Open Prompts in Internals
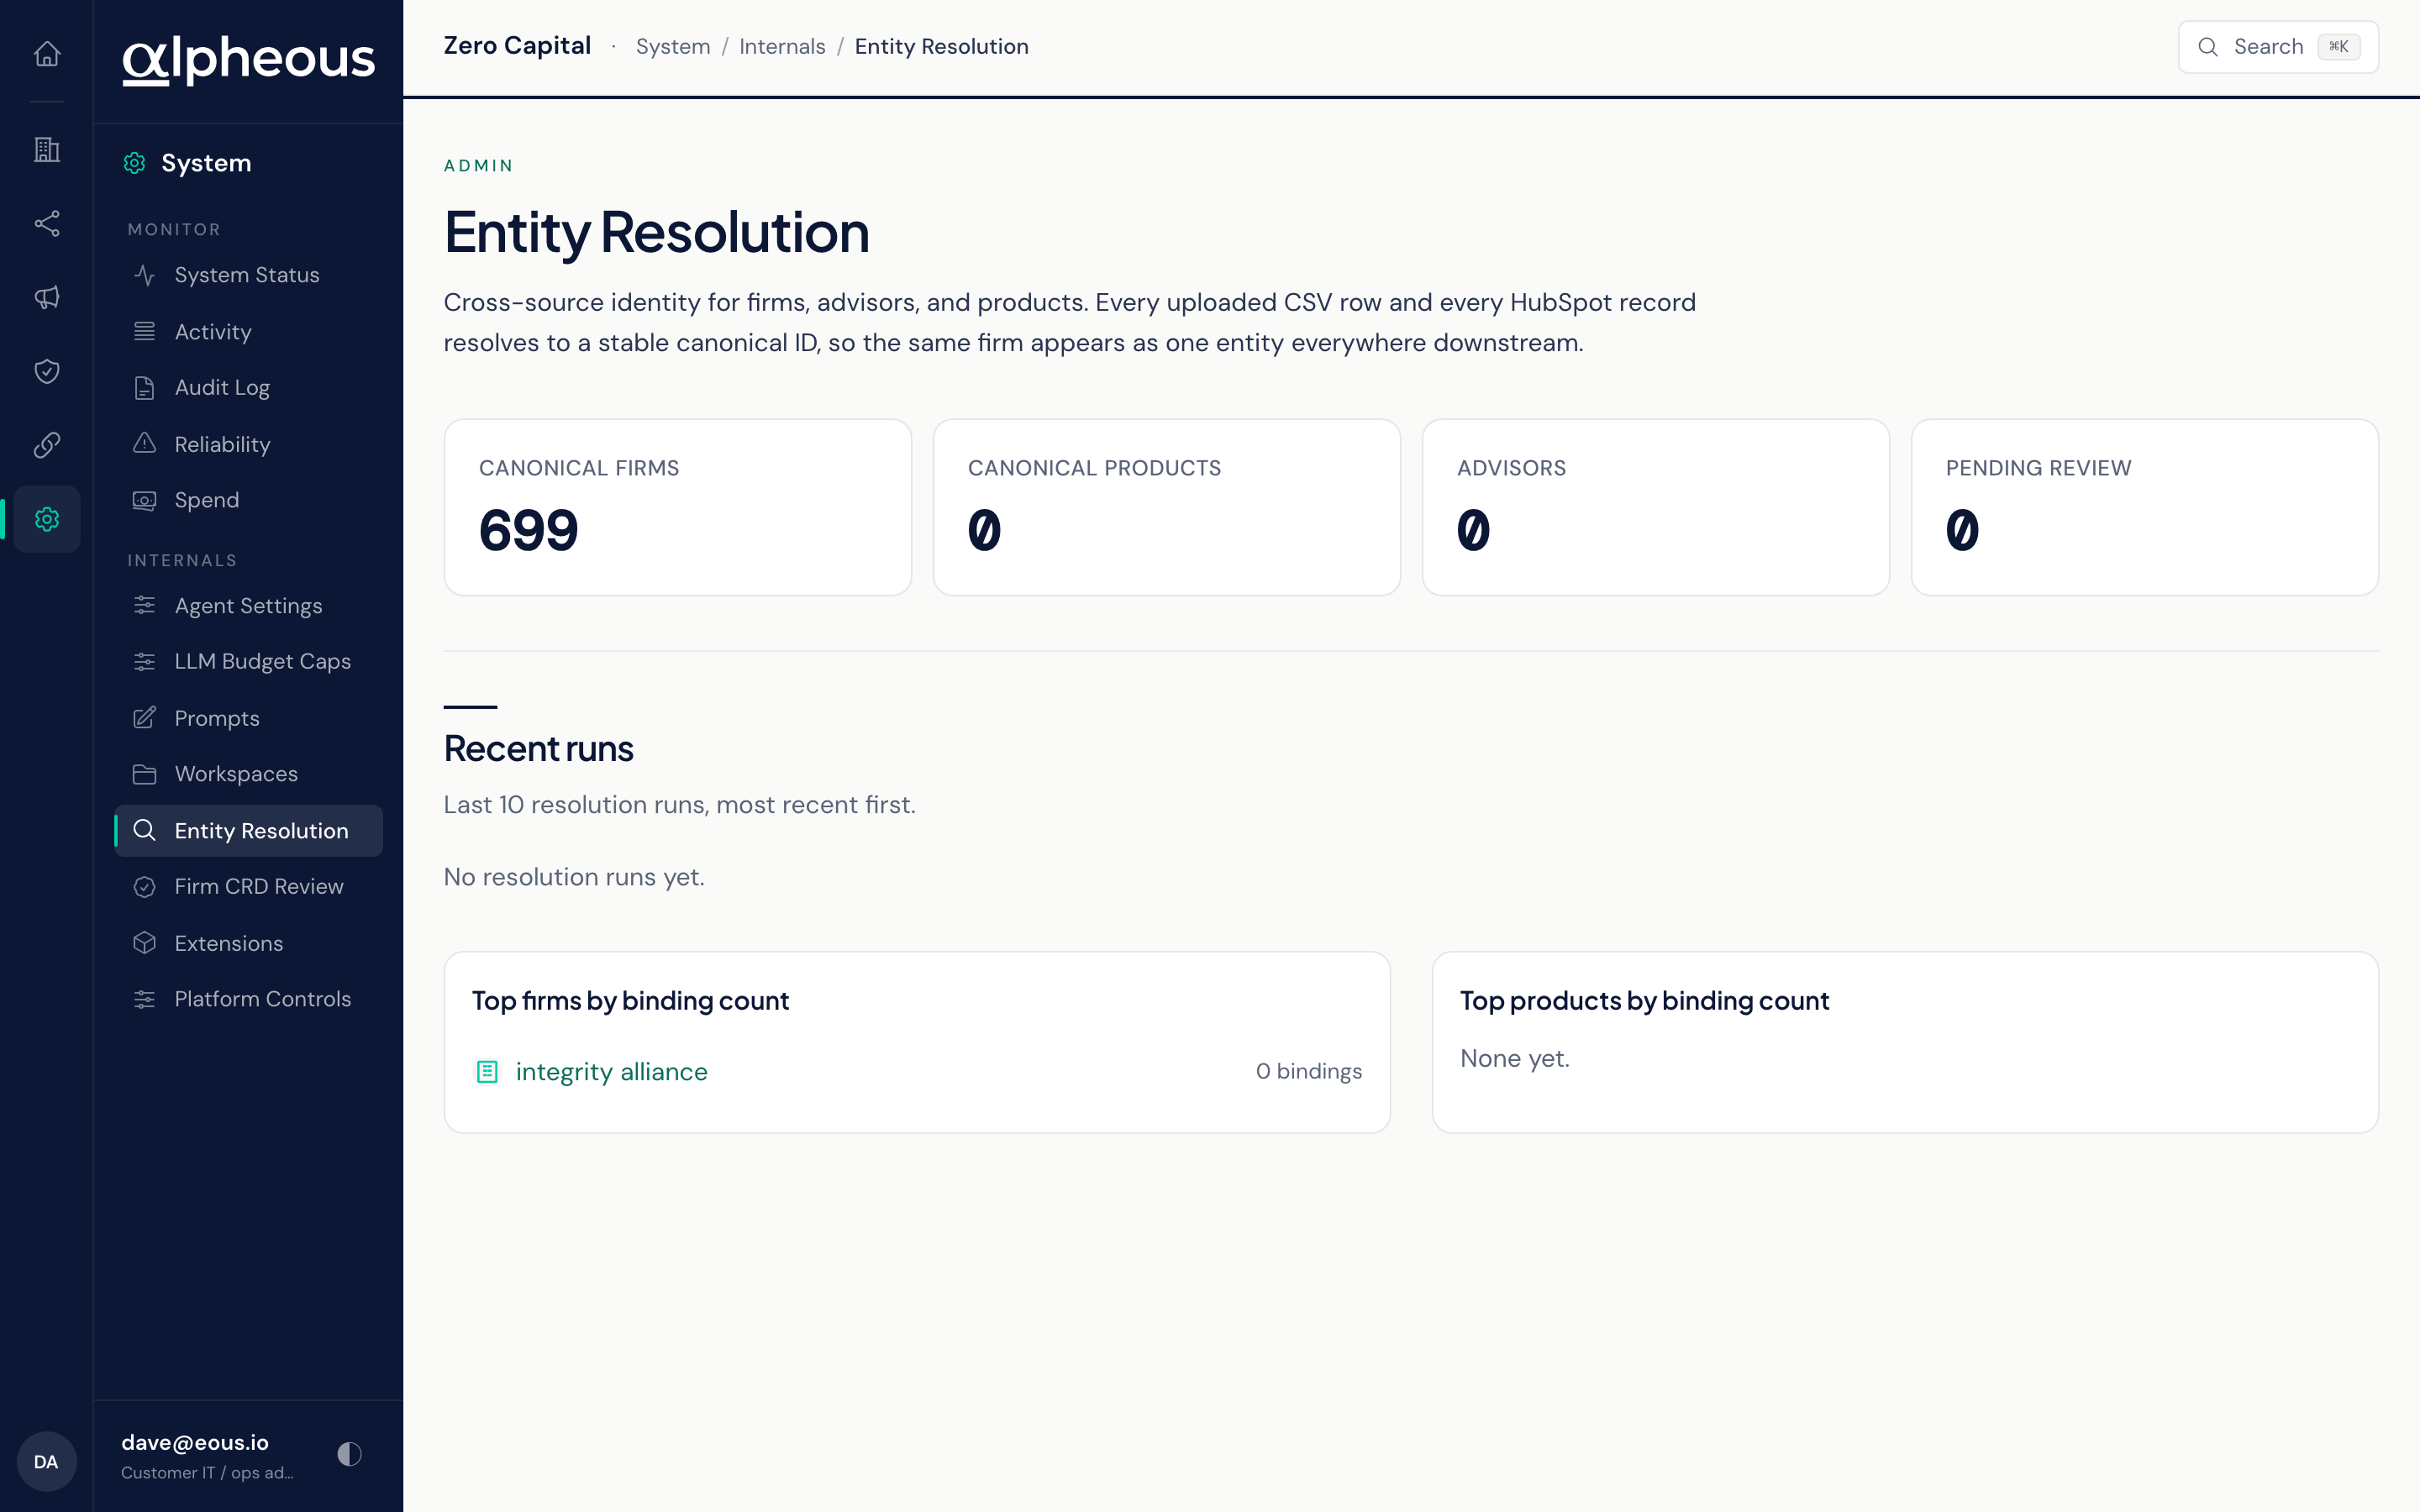This screenshot has height=1512, width=2420. pos(248,718)
